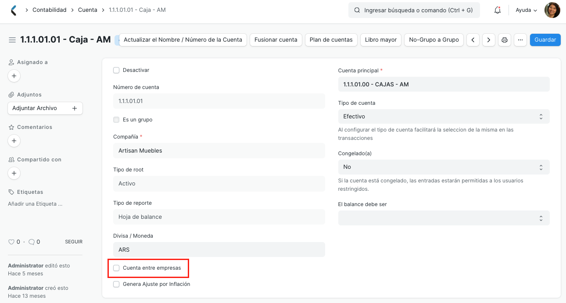Click Adjuntar Archivo button
566x303 pixels.
[x=45, y=108]
